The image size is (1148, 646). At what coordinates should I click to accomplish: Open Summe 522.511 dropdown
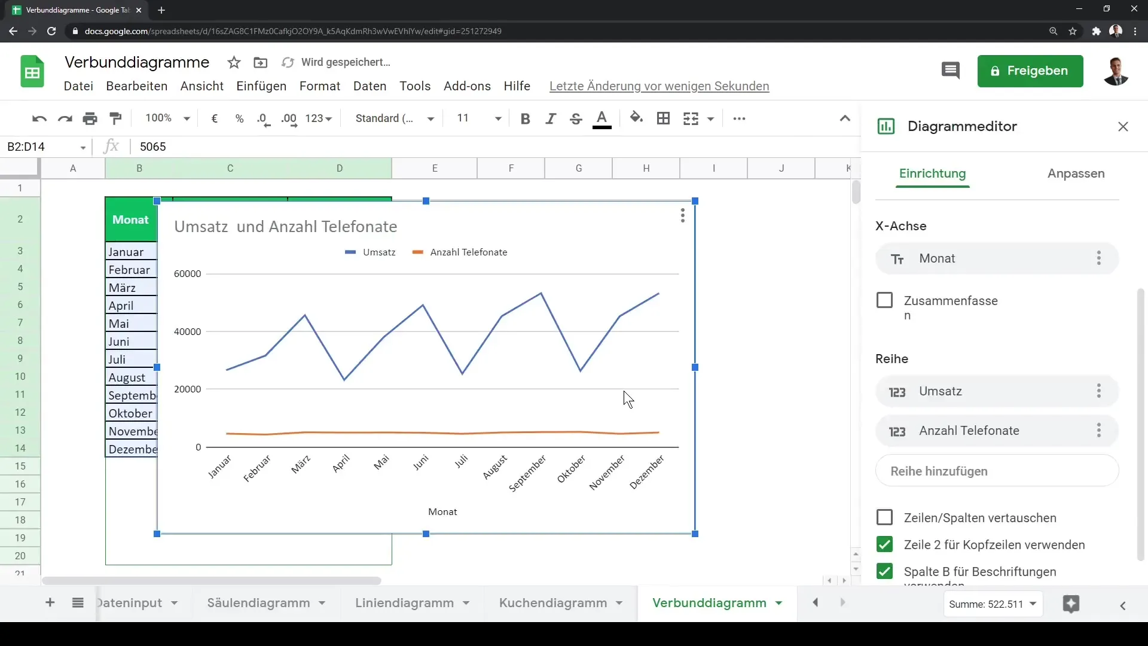tap(993, 604)
